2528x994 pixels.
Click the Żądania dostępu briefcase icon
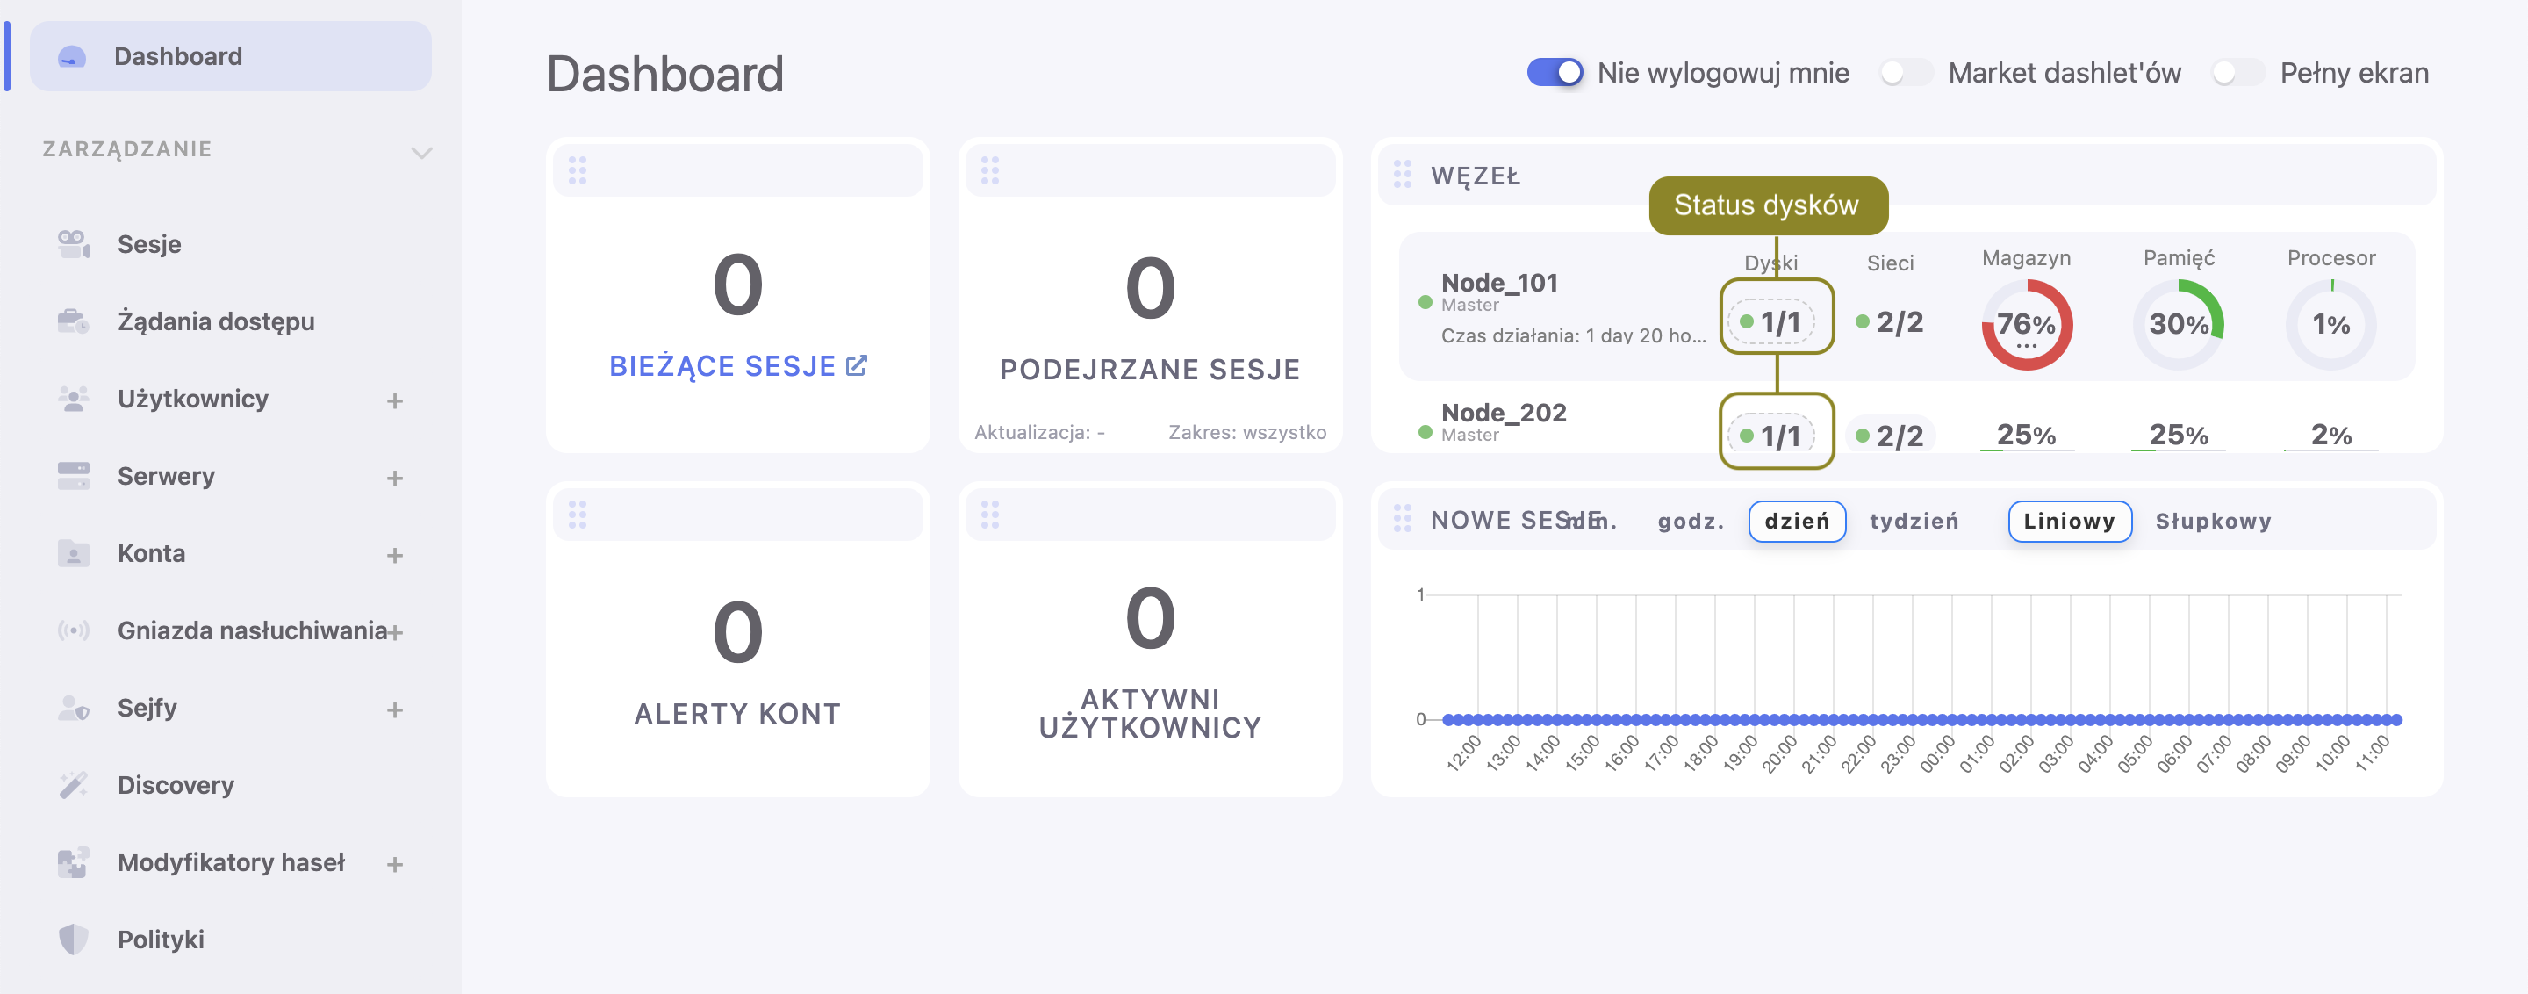click(74, 321)
